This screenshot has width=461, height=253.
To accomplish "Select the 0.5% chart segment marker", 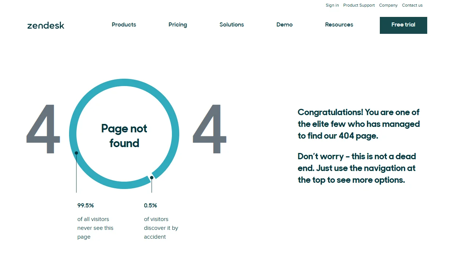I will 151,178.
